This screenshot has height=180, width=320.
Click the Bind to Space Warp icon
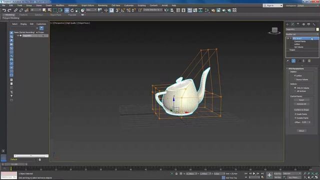coord(26,10)
